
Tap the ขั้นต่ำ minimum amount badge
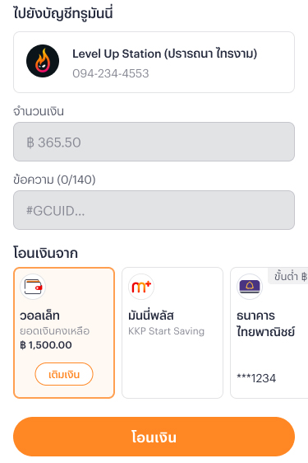[x=288, y=277]
